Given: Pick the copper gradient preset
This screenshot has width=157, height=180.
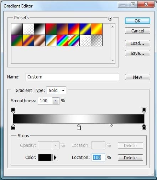Looking at the screenshot, I should tap(40, 40).
